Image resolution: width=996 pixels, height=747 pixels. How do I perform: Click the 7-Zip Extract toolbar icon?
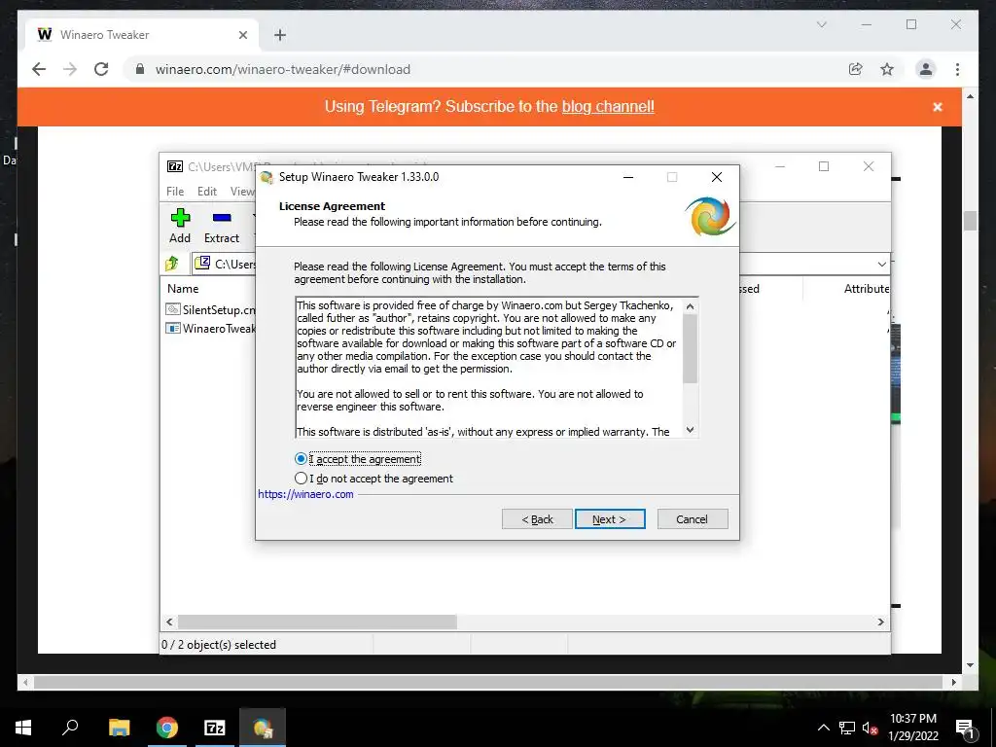pyautogui.click(x=222, y=226)
